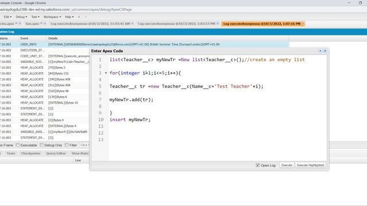The width and height of the screenshot is (367, 206).
Task: Open the Workspace menu
Action: (x=52, y=17)
